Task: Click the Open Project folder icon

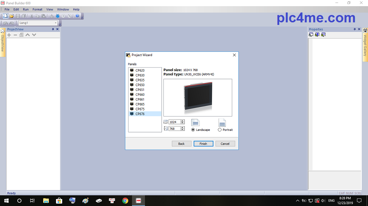Action: [x=12, y=16]
